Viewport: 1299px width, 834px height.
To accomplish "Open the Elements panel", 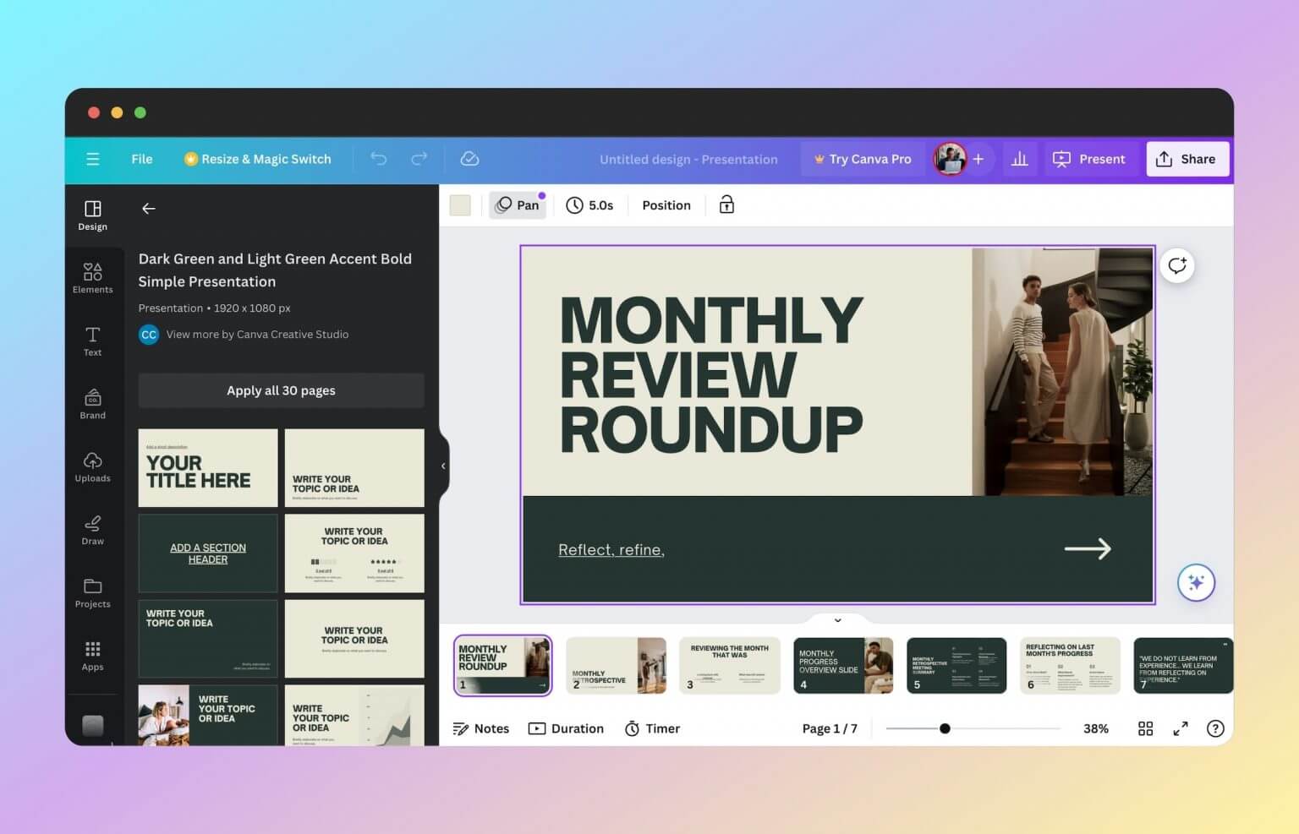I will click(x=92, y=277).
